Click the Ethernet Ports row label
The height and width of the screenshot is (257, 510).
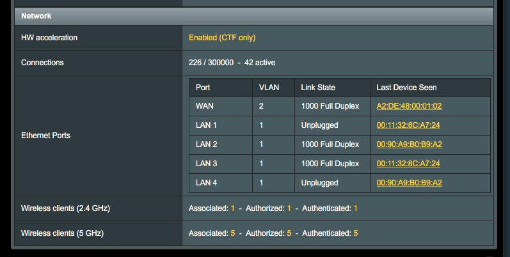[x=45, y=136]
